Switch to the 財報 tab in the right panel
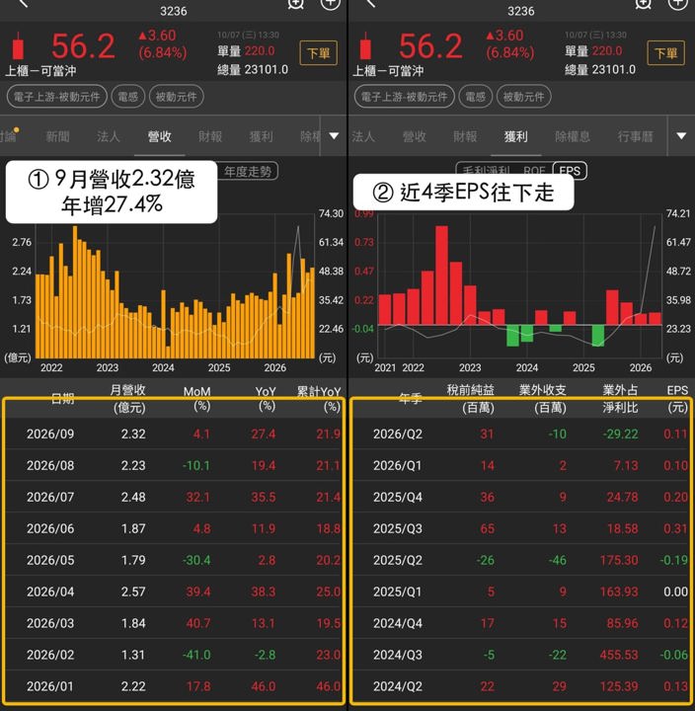 [x=465, y=136]
